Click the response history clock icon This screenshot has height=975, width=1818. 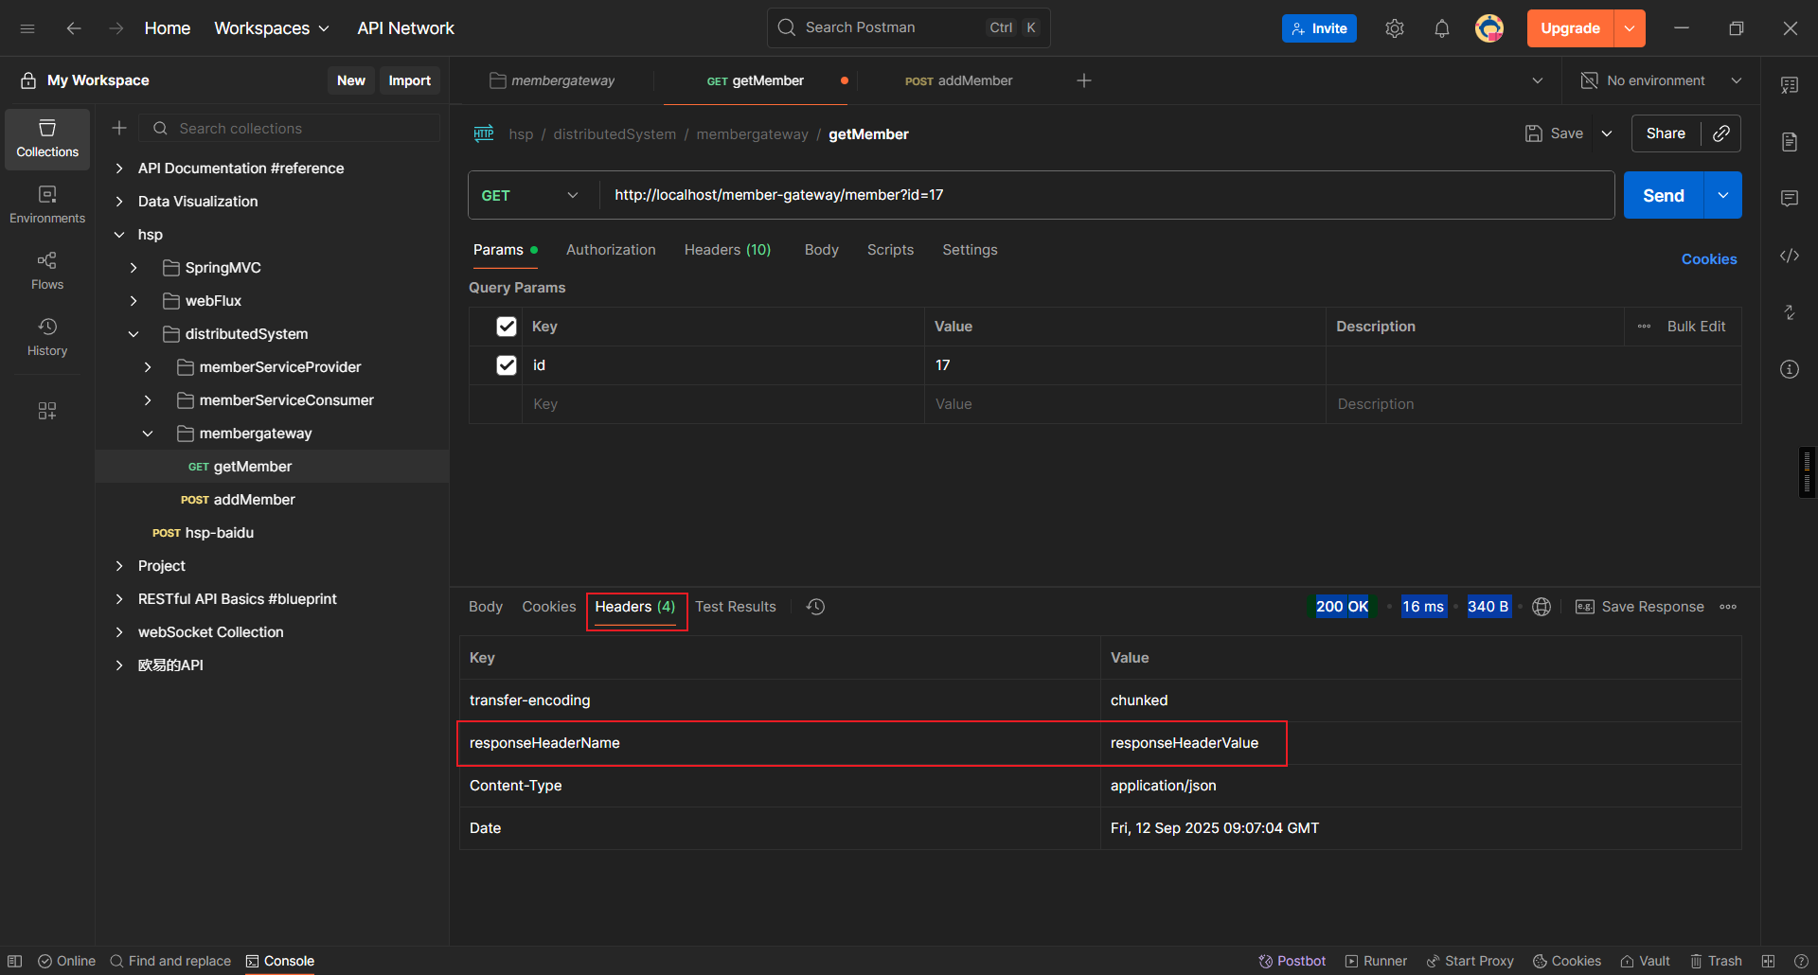coord(815,607)
